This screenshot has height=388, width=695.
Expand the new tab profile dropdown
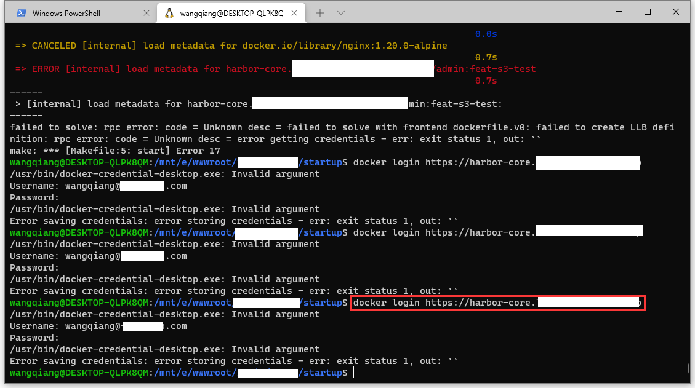341,14
